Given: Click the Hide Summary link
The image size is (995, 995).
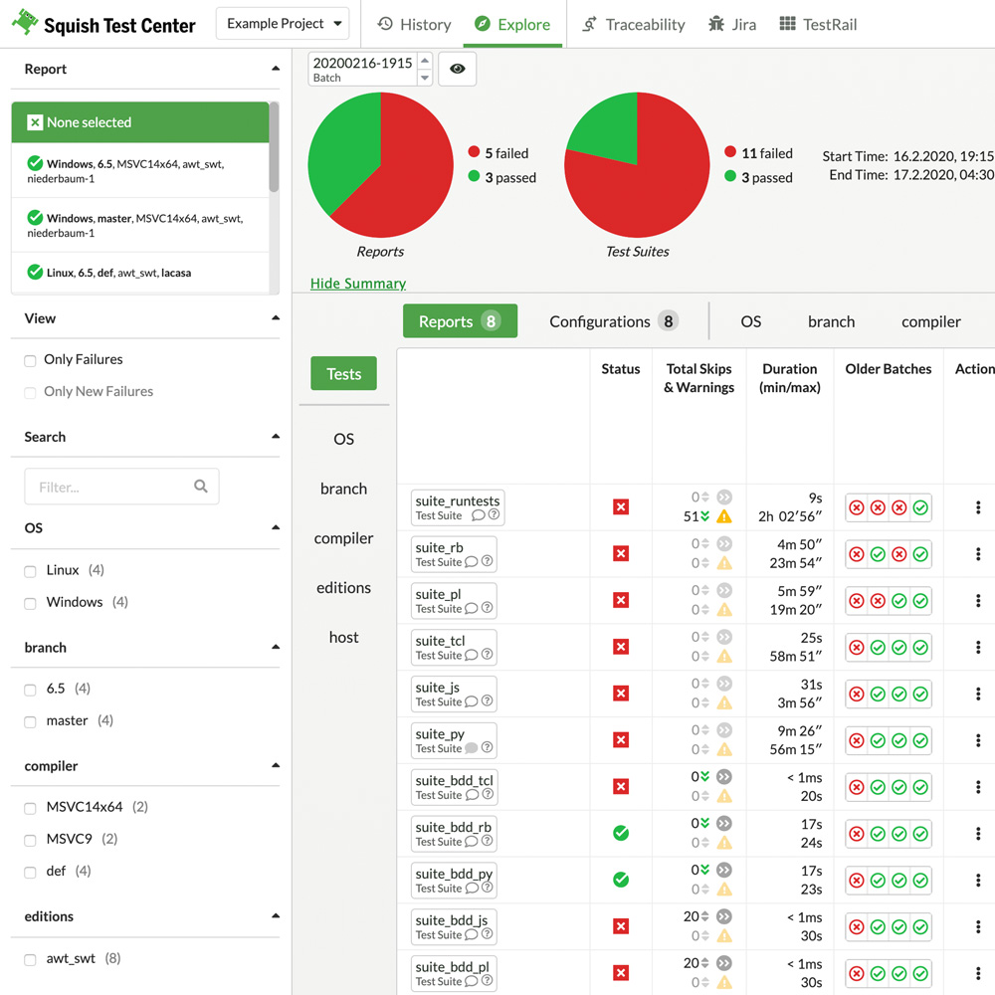Looking at the screenshot, I should coord(358,284).
